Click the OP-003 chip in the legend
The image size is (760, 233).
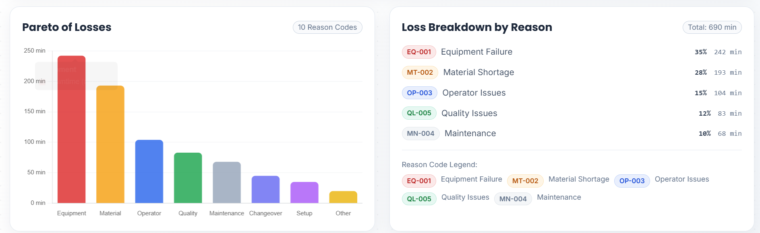[x=632, y=181]
